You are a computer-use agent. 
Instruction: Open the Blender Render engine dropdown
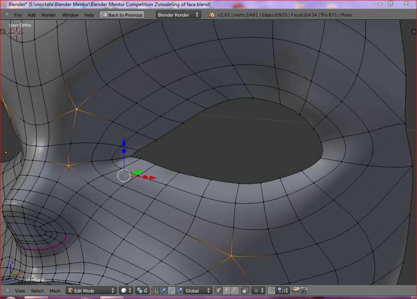point(178,15)
